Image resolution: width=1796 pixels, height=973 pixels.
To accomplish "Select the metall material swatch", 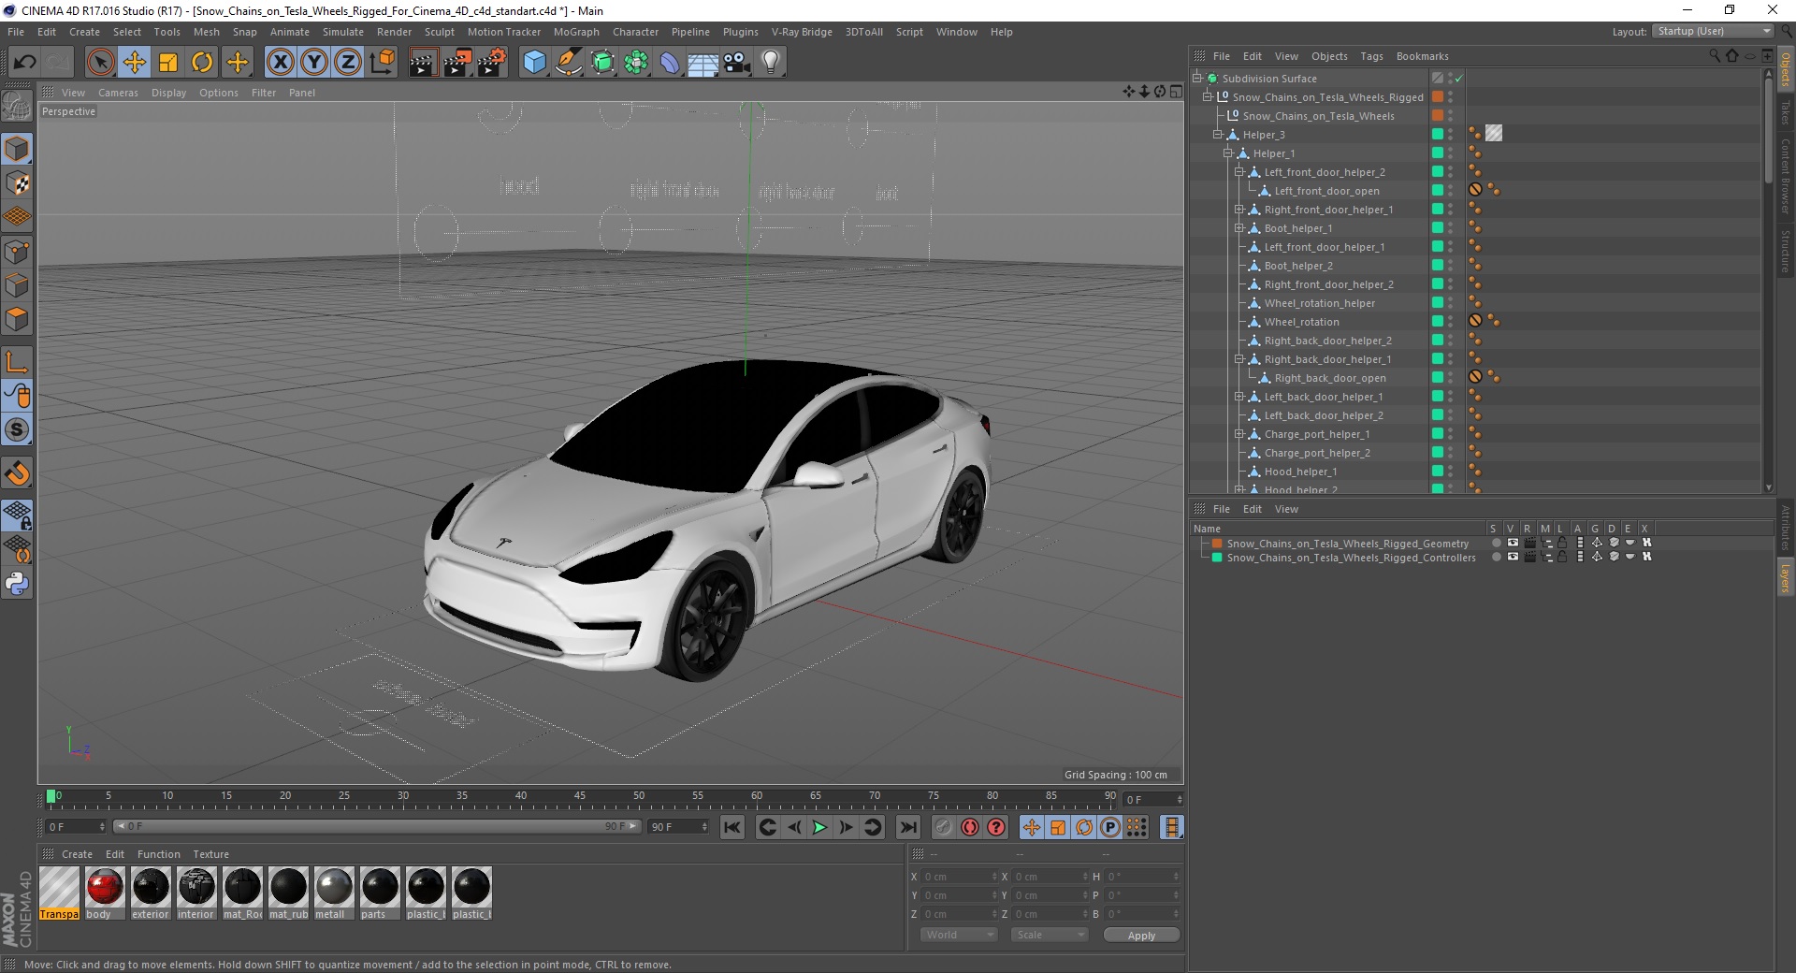I will click(x=334, y=893).
